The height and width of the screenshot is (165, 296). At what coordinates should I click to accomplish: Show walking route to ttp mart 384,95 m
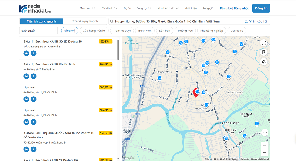pos(34,122)
